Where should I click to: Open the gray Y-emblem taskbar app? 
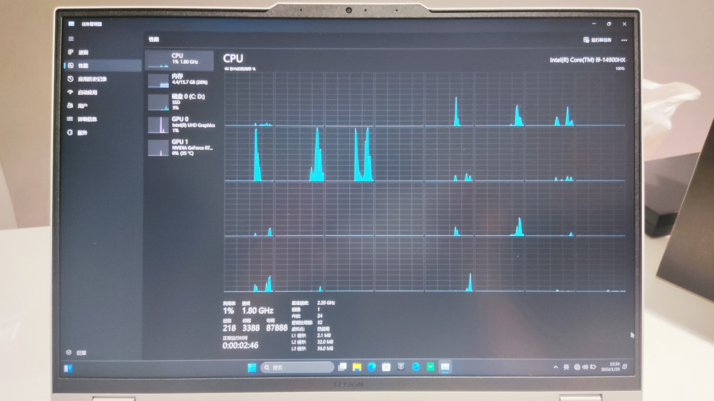(x=401, y=367)
